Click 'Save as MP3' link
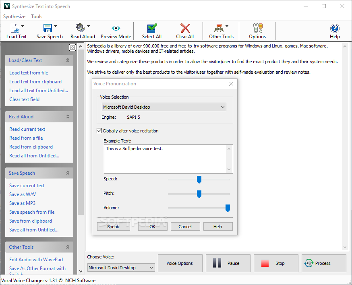Screen dimensions: 352x285 tap(22, 203)
